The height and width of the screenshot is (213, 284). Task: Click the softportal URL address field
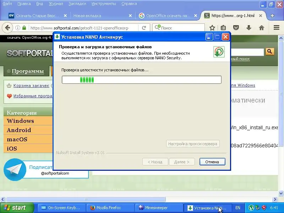click(x=80, y=28)
